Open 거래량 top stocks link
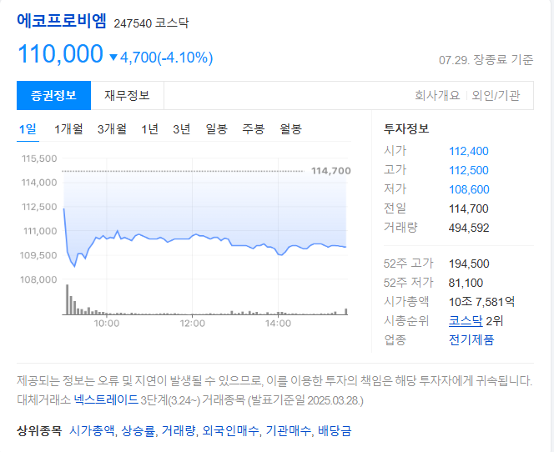The width and height of the screenshot is (554, 452). [x=179, y=431]
